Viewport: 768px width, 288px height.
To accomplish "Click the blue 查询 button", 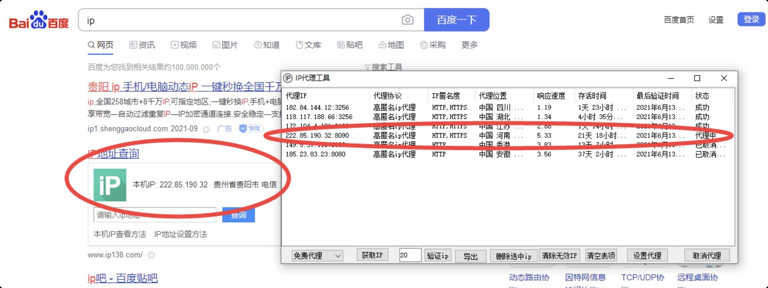I will (238, 215).
